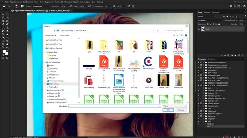Collapse Этот компьютер tree node
The image size is (247, 138).
[x=44, y=62]
